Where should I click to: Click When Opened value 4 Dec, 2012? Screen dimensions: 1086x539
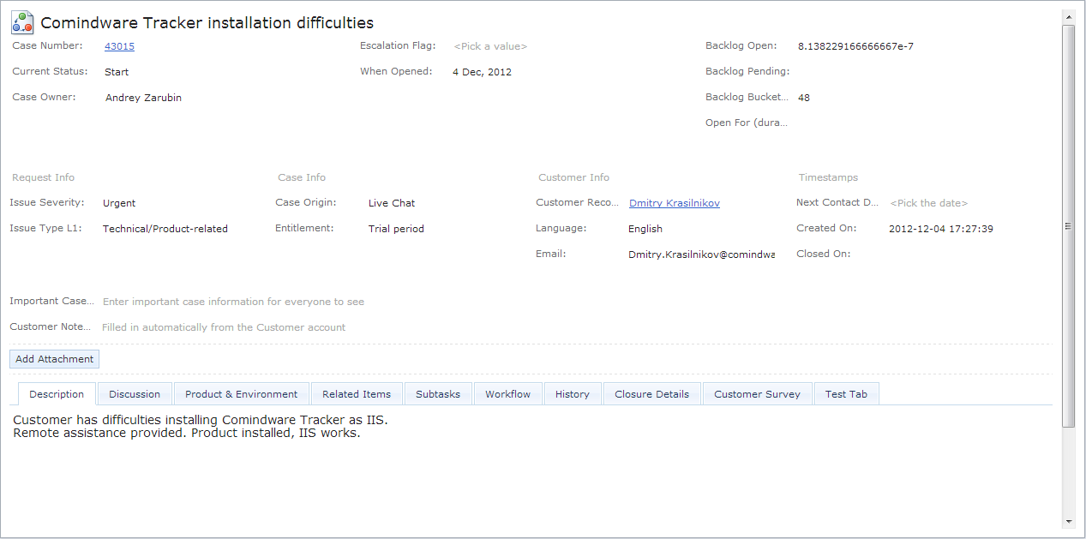482,72
